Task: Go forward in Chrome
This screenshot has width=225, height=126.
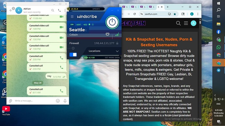Action: [x=128, y=14]
